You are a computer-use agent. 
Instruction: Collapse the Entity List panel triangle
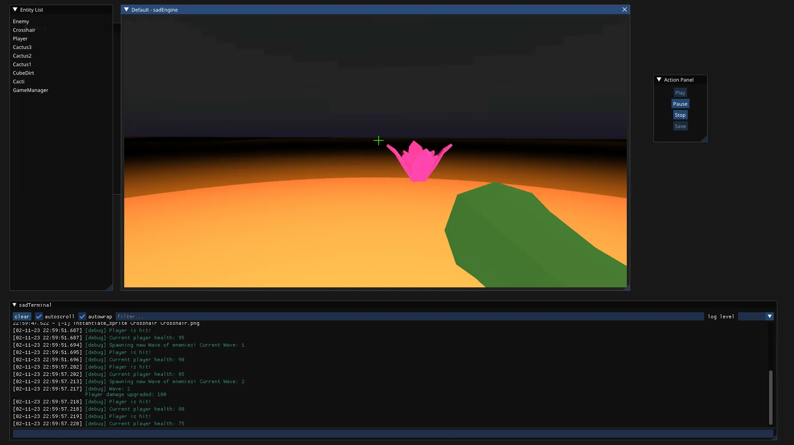coord(15,9)
